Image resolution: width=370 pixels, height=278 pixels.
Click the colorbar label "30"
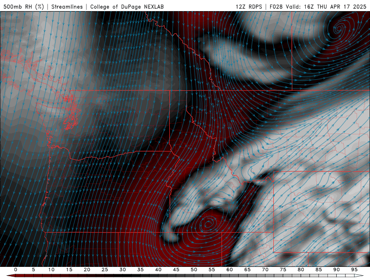[123, 270]
